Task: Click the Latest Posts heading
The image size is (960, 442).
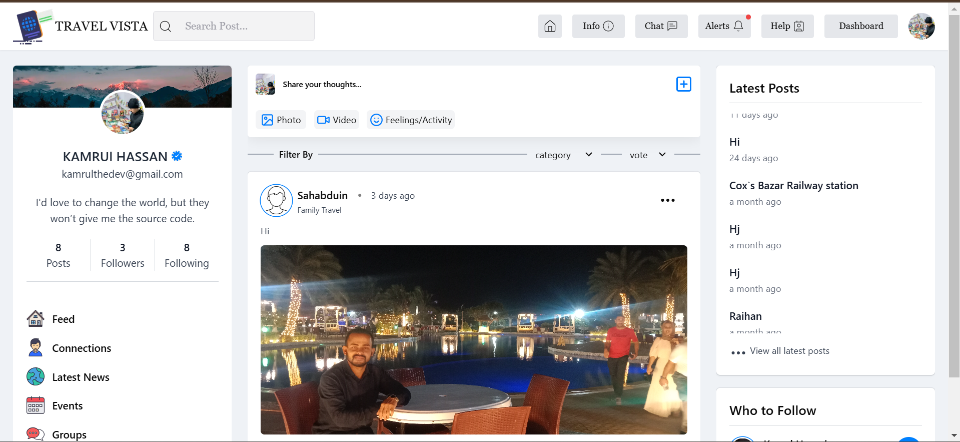Action: (x=764, y=88)
